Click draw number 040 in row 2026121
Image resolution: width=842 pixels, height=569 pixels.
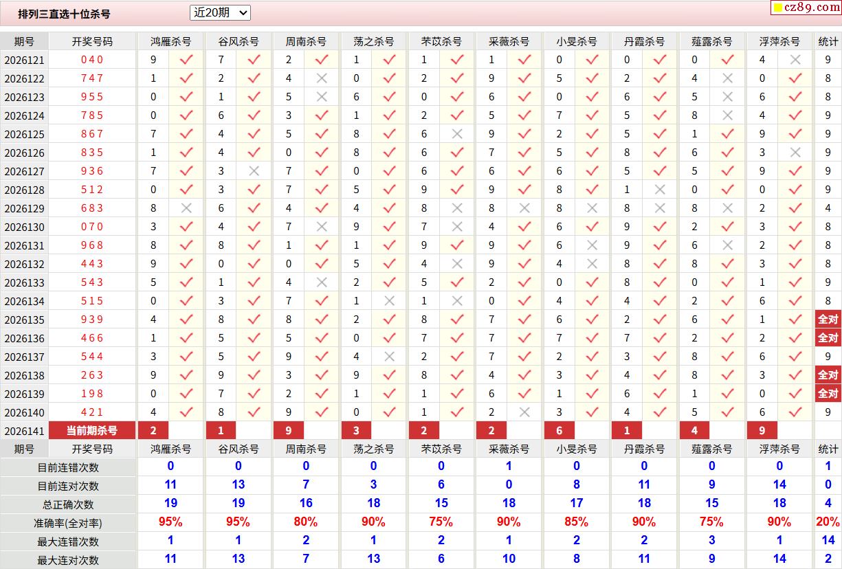click(x=92, y=60)
